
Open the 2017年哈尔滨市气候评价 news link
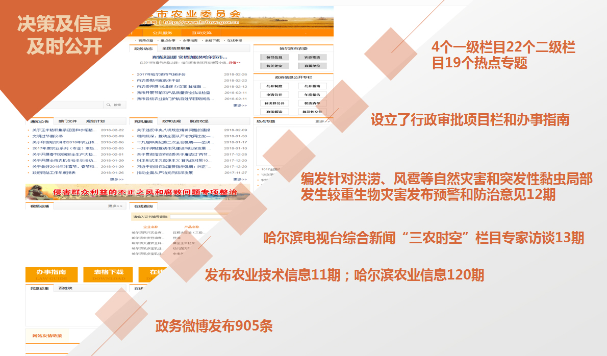(161, 74)
